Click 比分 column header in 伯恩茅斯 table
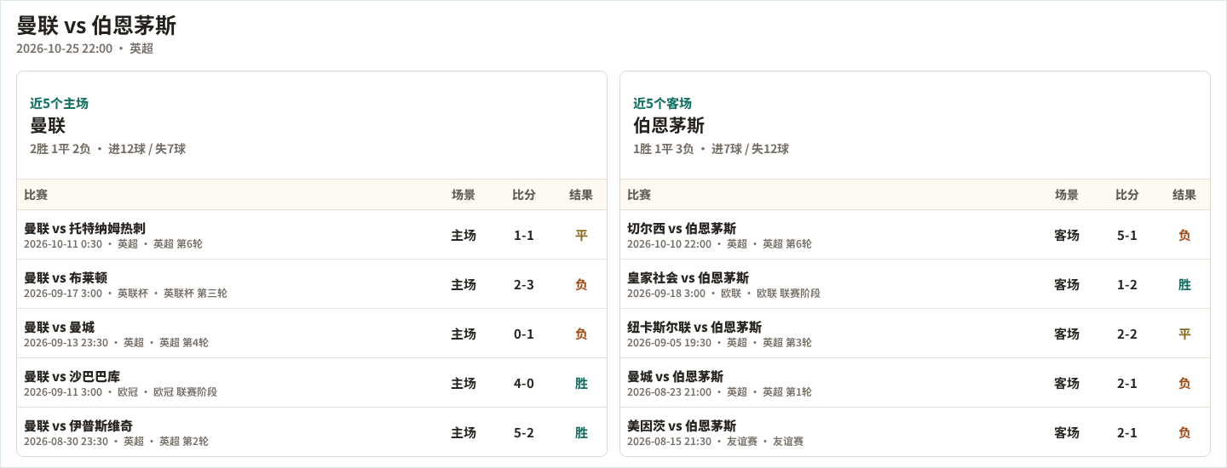1227x468 pixels. pyautogui.click(x=1127, y=195)
